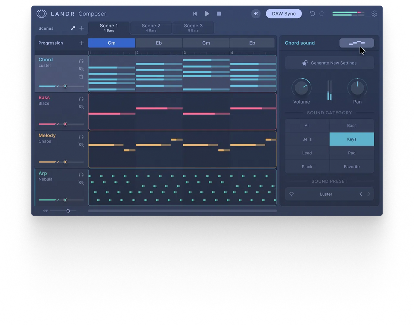Add a chord using the Progression plus icon
Viewport: 414px width, 325px height.
pyautogui.click(x=81, y=43)
